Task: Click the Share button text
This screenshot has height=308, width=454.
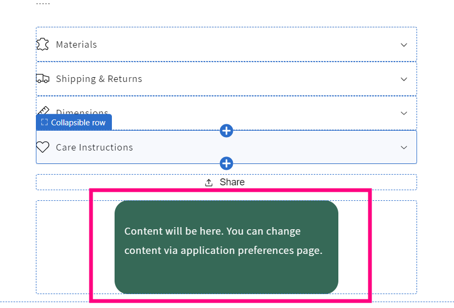Action: pyautogui.click(x=232, y=182)
